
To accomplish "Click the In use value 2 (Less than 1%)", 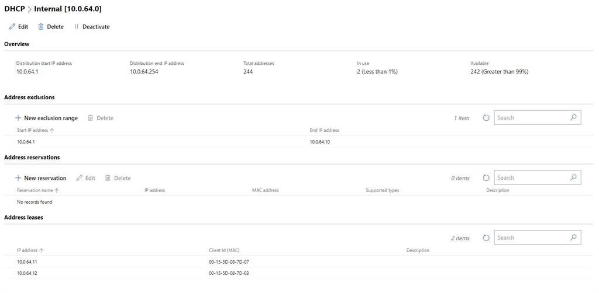I will point(377,72).
